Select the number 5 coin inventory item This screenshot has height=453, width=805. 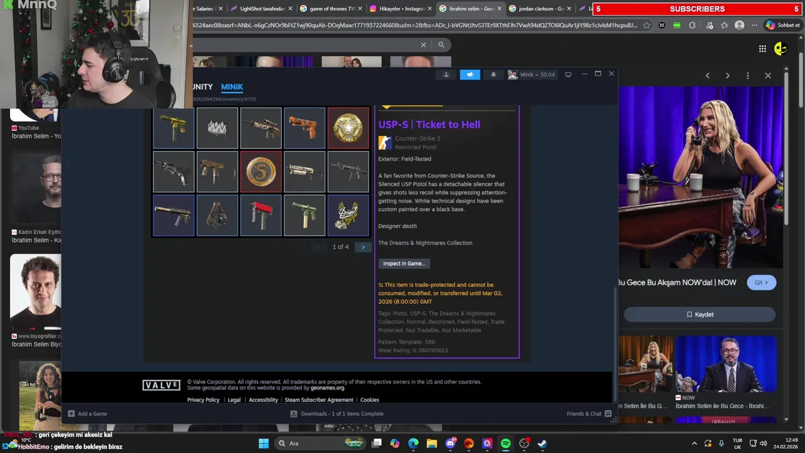261,172
